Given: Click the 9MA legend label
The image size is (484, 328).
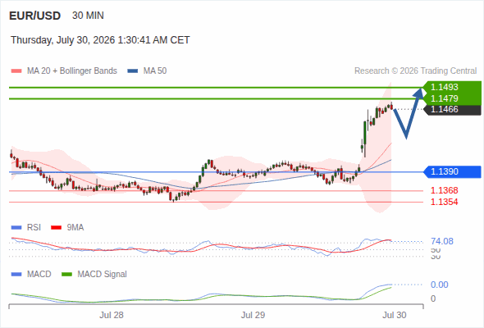Looking at the screenshot, I should (x=75, y=228).
